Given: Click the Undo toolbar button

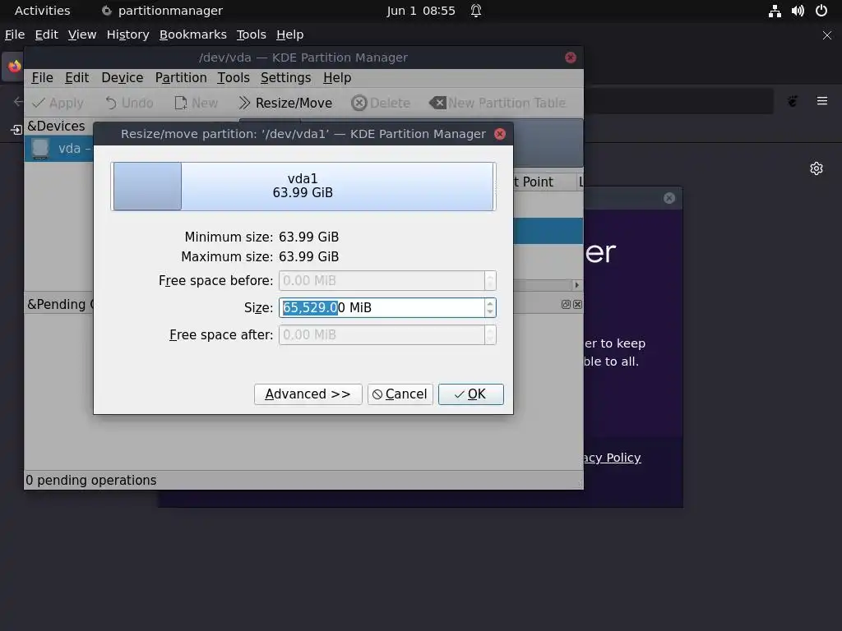Looking at the screenshot, I should [x=129, y=103].
